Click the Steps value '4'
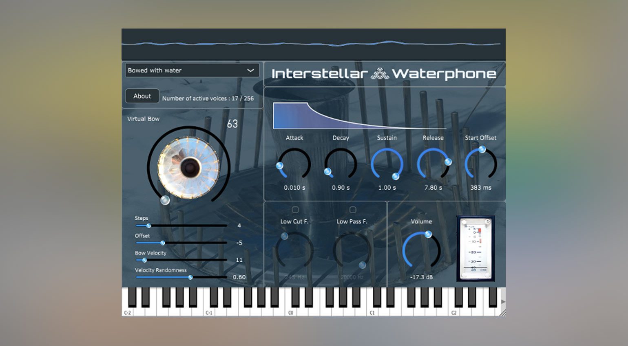This screenshot has width=628, height=346. (239, 226)
